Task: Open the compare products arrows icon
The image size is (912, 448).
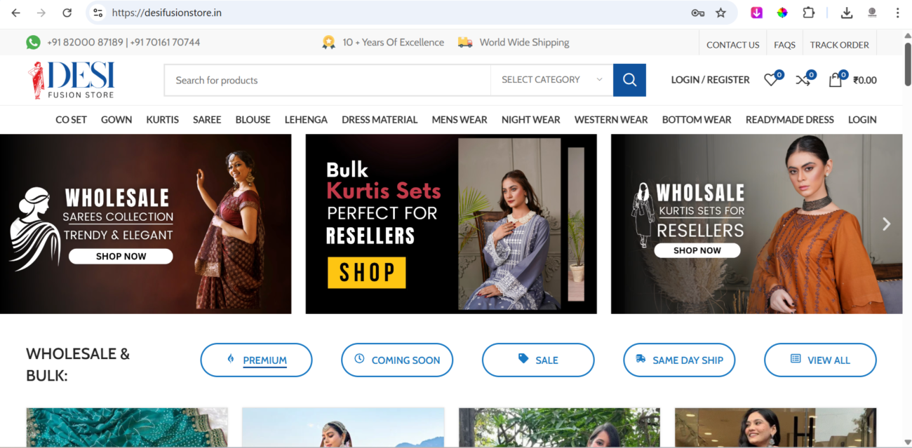Action: (803, 80)
